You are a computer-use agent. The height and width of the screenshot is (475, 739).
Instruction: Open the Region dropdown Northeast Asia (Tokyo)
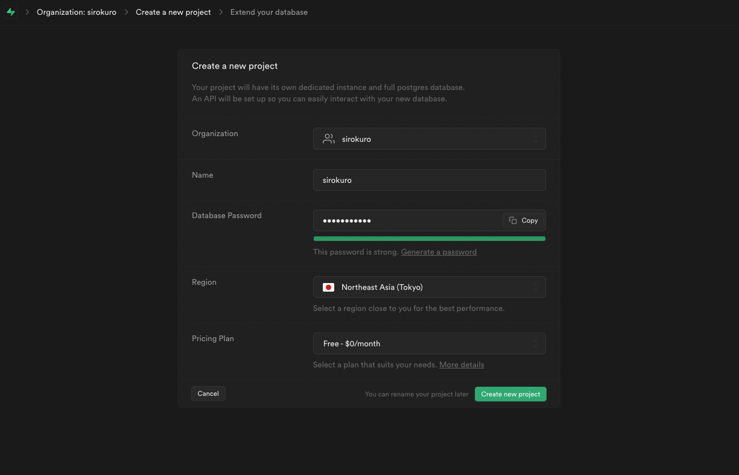(429, 287)
